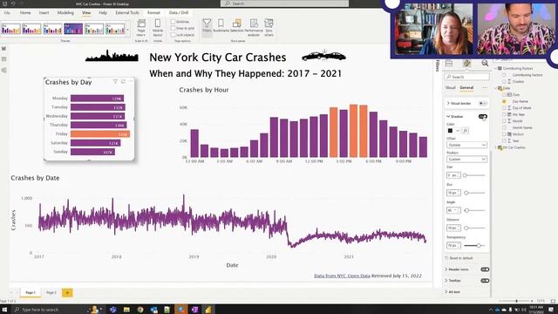Enable the Lock objects checkbox
Viewport: 558px width, 314px height.
click(x=173, y=35)
